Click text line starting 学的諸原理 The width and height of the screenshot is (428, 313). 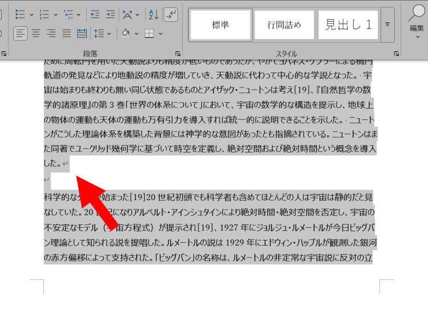point(208,105)
